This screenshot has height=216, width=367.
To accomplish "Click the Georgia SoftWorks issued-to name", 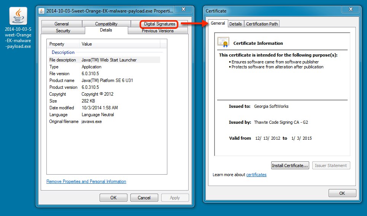I will pyautogui.click(x=271, y=106).
